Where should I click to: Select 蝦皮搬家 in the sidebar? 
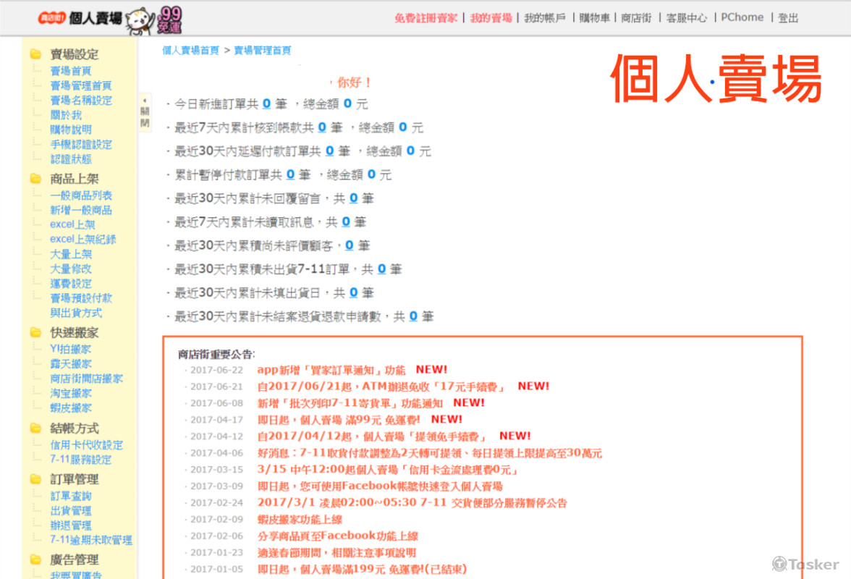tap(71, 408)
